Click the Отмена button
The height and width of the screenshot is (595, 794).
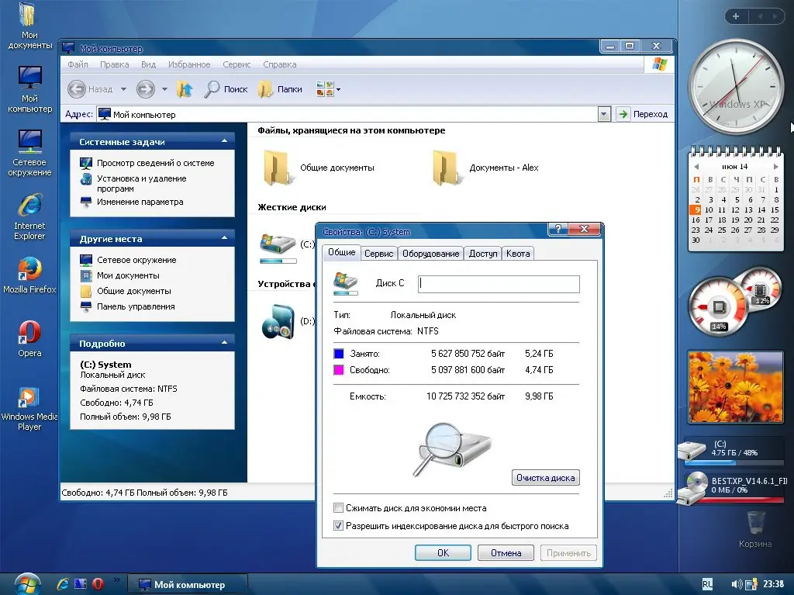pos(506,553)
